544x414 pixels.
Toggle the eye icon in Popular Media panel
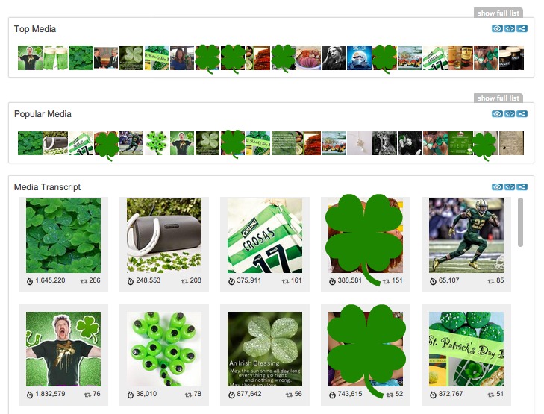[x=497, y=114]
